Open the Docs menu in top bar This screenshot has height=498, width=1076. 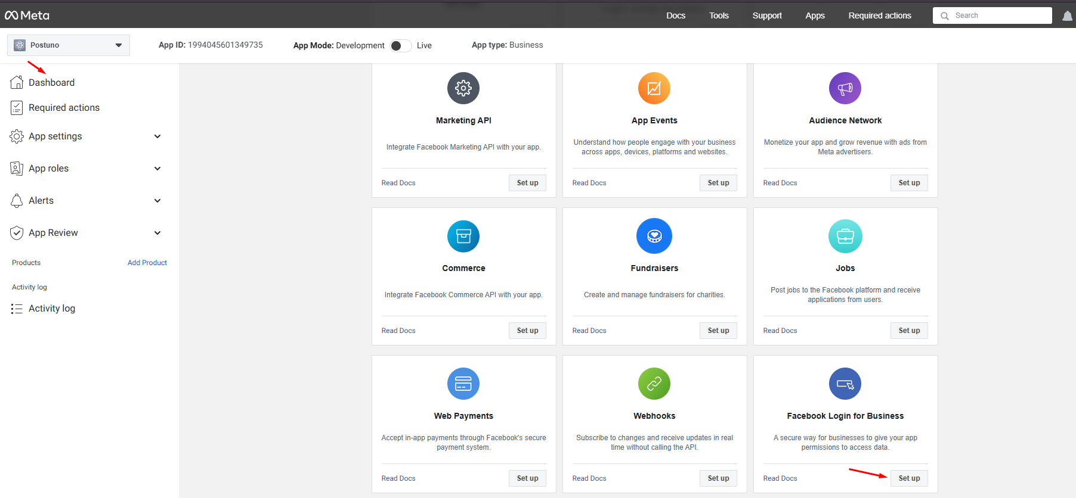[x=676, y=15]
